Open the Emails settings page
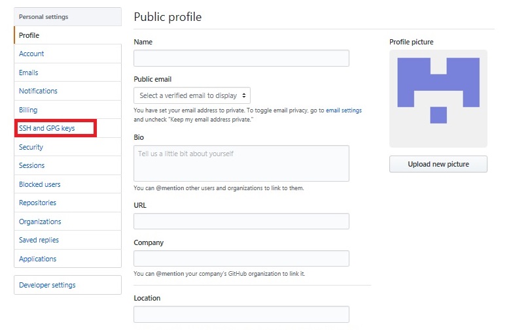 [29, 73]
